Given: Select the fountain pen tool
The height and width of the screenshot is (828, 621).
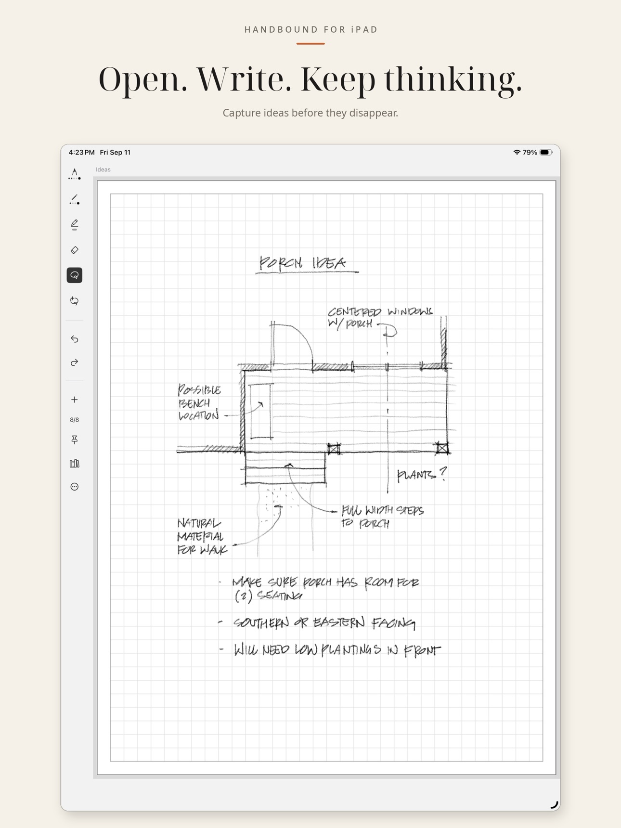Looking at the screenshot, I should 74,174.
